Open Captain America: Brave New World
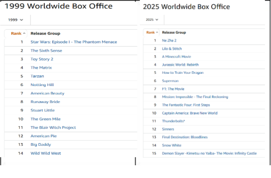 [x=190, y=113]
